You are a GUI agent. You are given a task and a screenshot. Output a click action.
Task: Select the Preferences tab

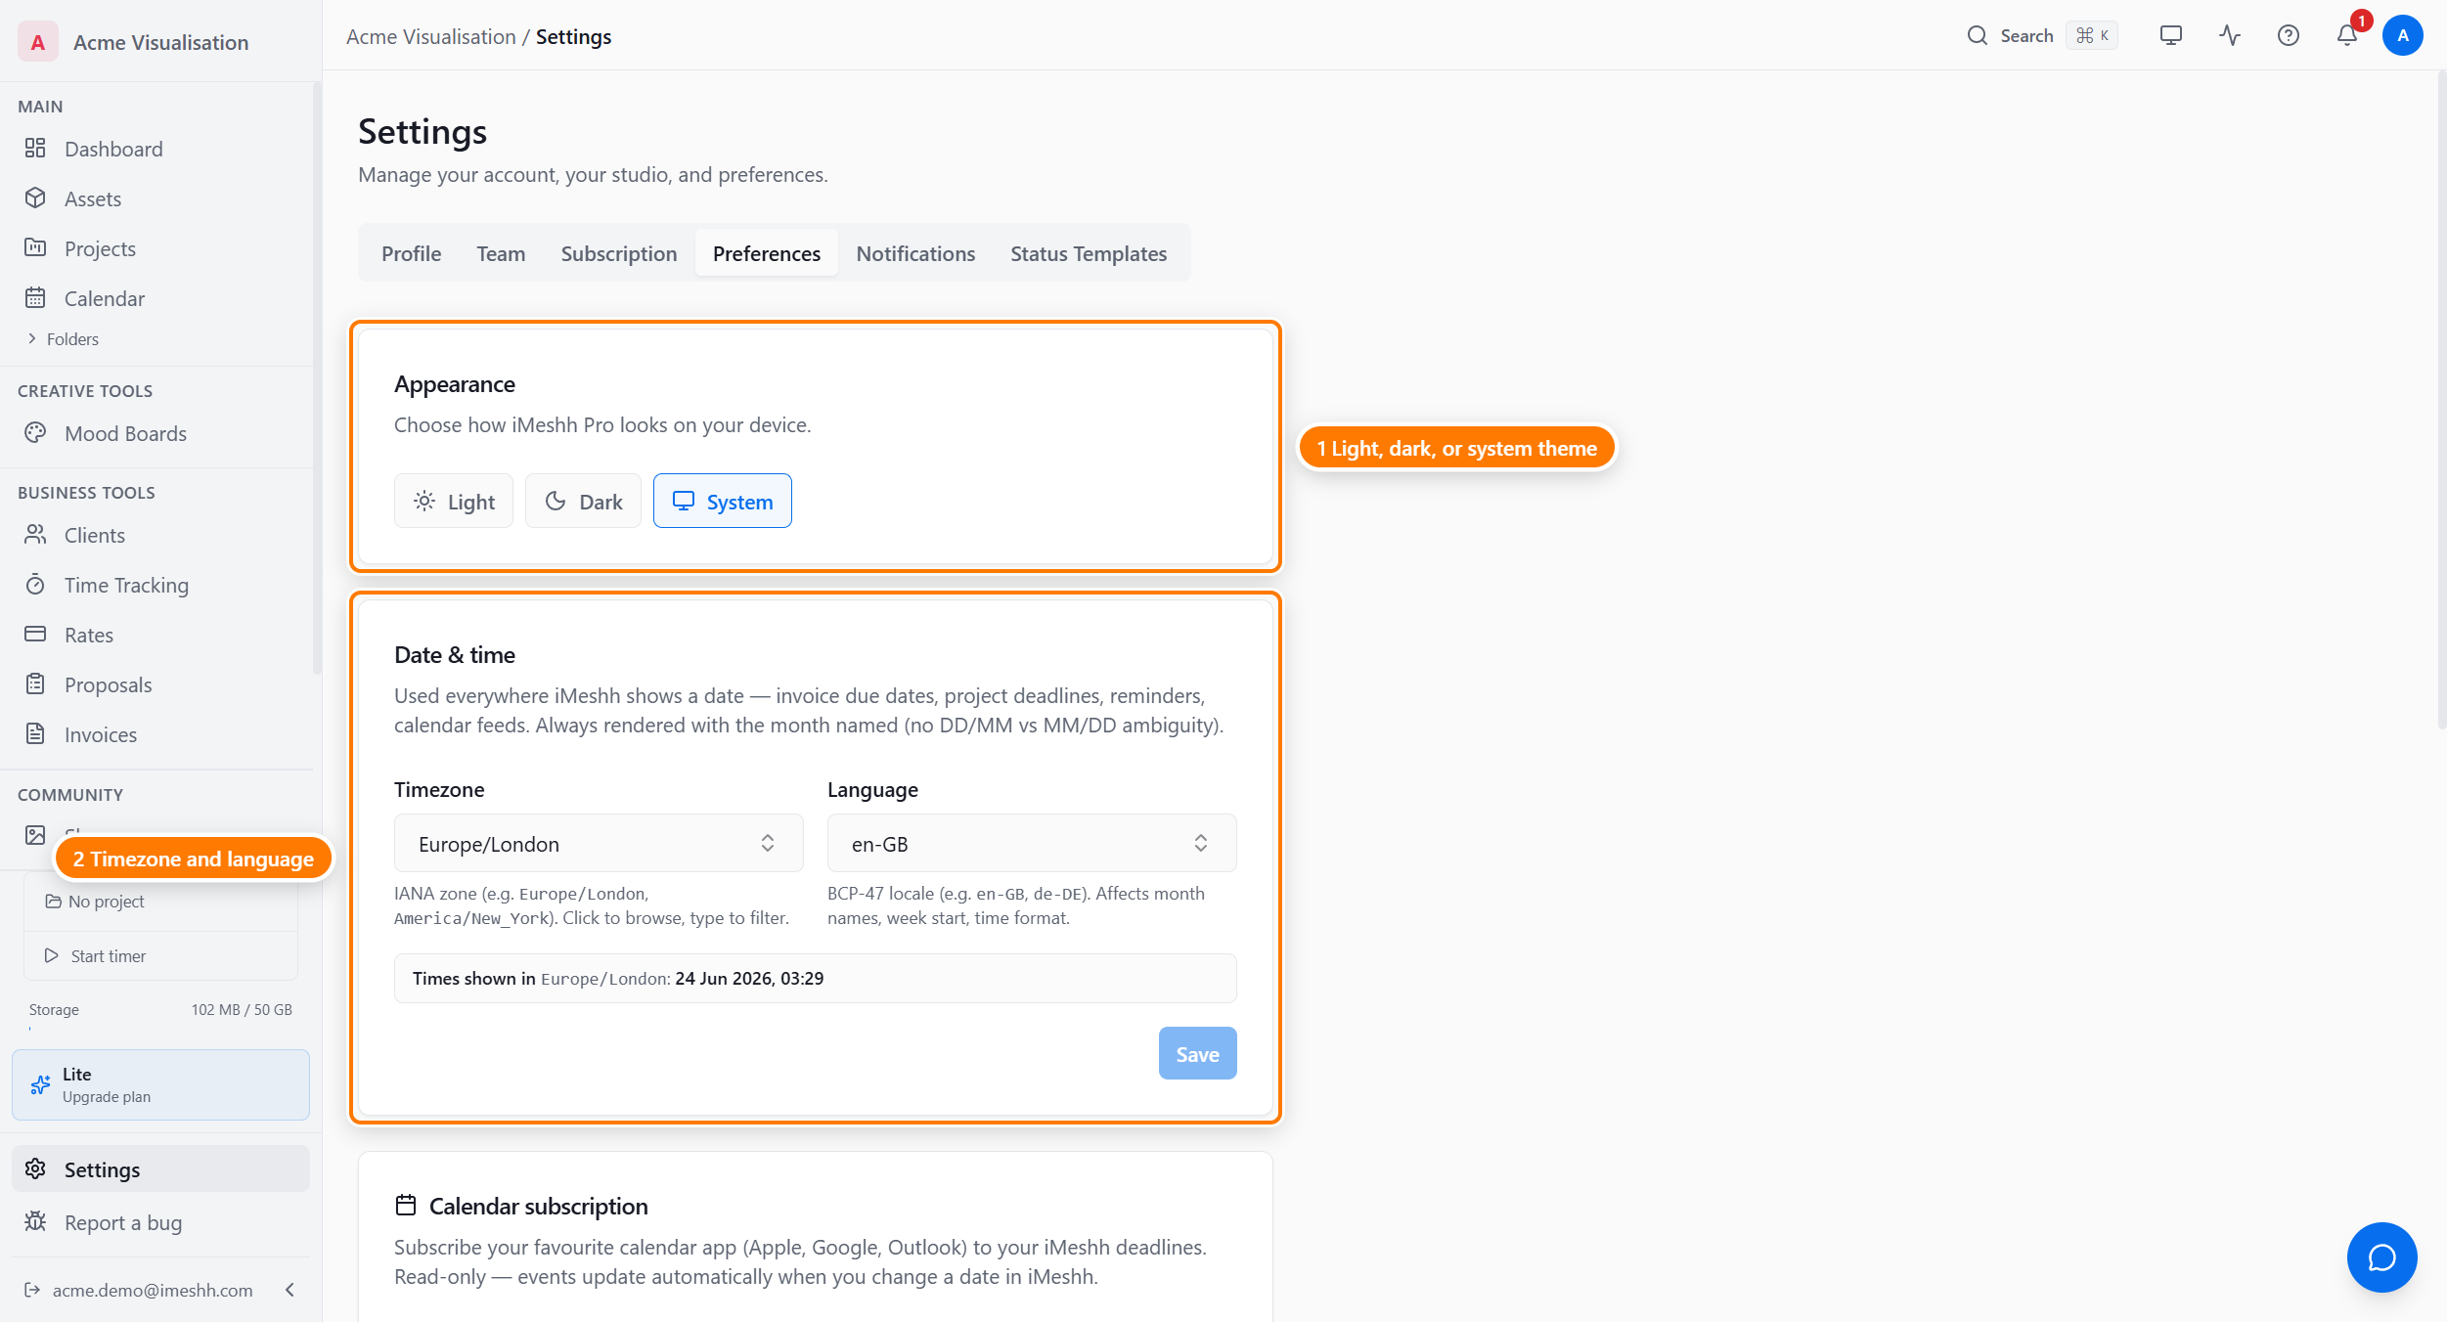[767, 253]
